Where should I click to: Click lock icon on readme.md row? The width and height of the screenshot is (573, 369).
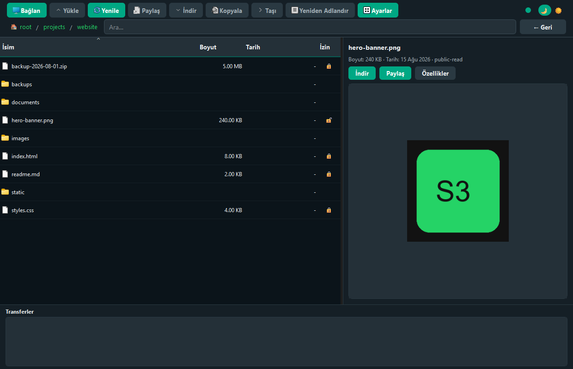329,174
